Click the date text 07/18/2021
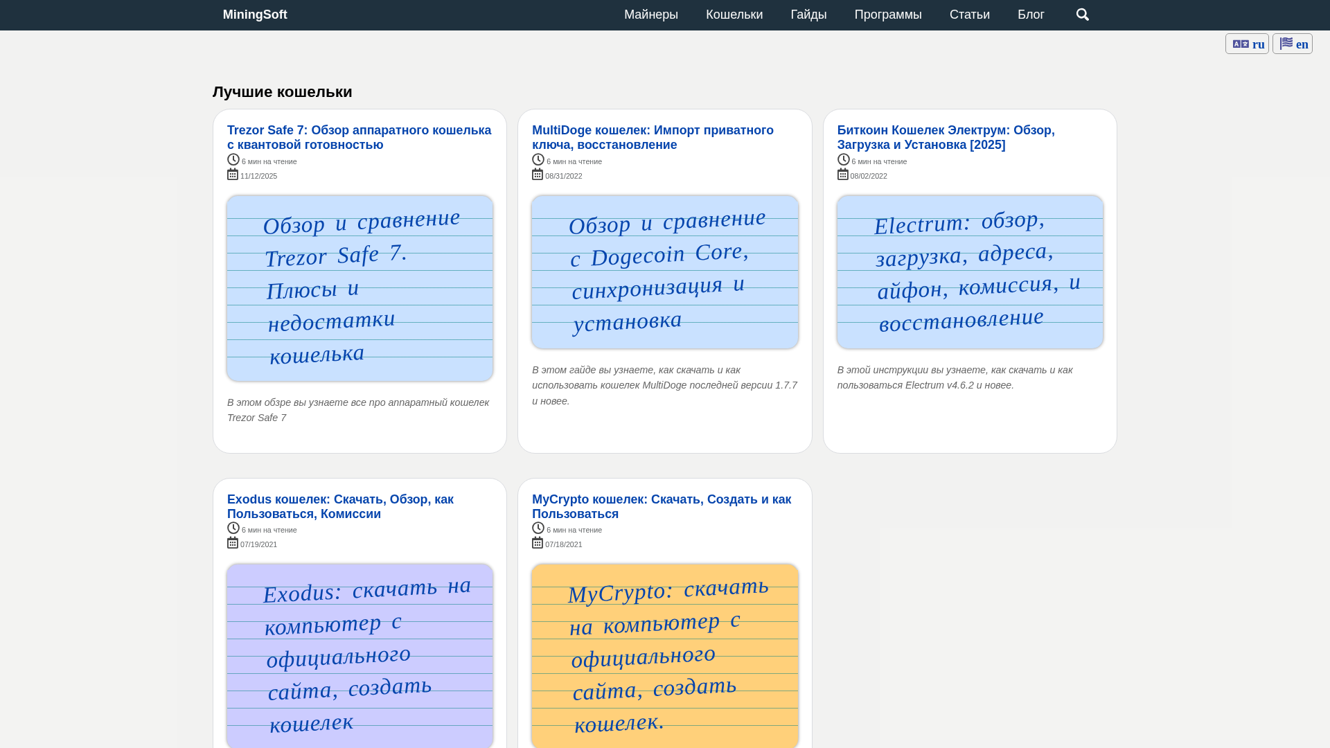This screenshot has height=748, width=1330. (x=563, y=544)
